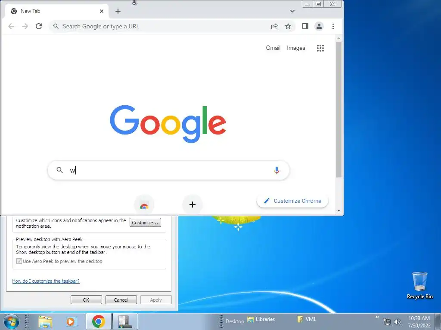The image size is (441, 330).
Task: Open the Desktop toolbar on taskbar
Action: point(235,321)
